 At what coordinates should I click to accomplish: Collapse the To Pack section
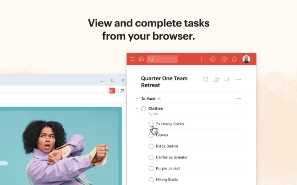[x=137, y=98]
